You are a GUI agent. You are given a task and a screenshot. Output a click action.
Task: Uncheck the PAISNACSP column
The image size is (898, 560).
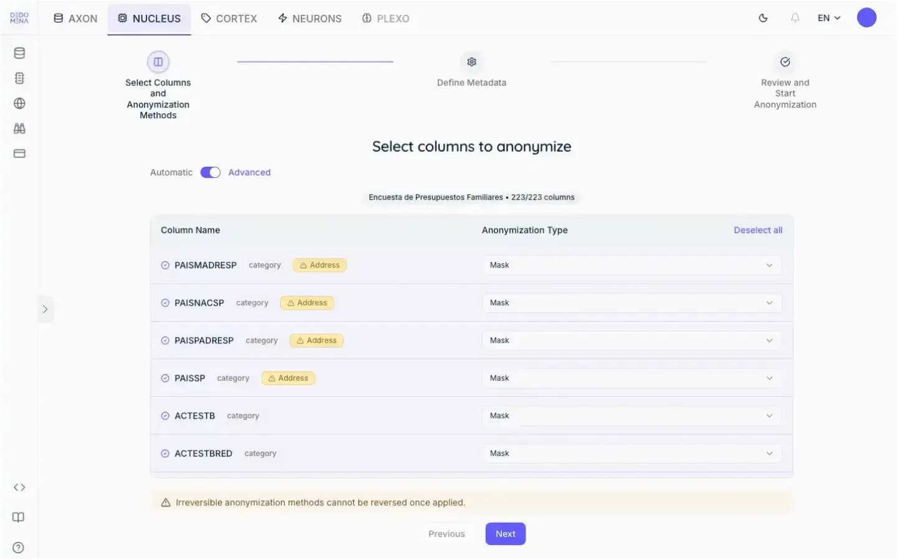click(x=165, y=303)
